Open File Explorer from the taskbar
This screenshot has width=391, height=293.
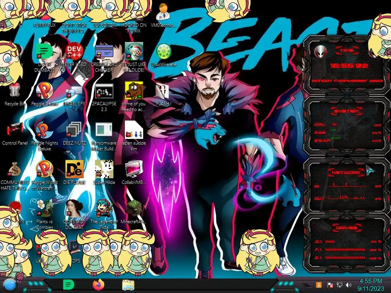[128, 285]
